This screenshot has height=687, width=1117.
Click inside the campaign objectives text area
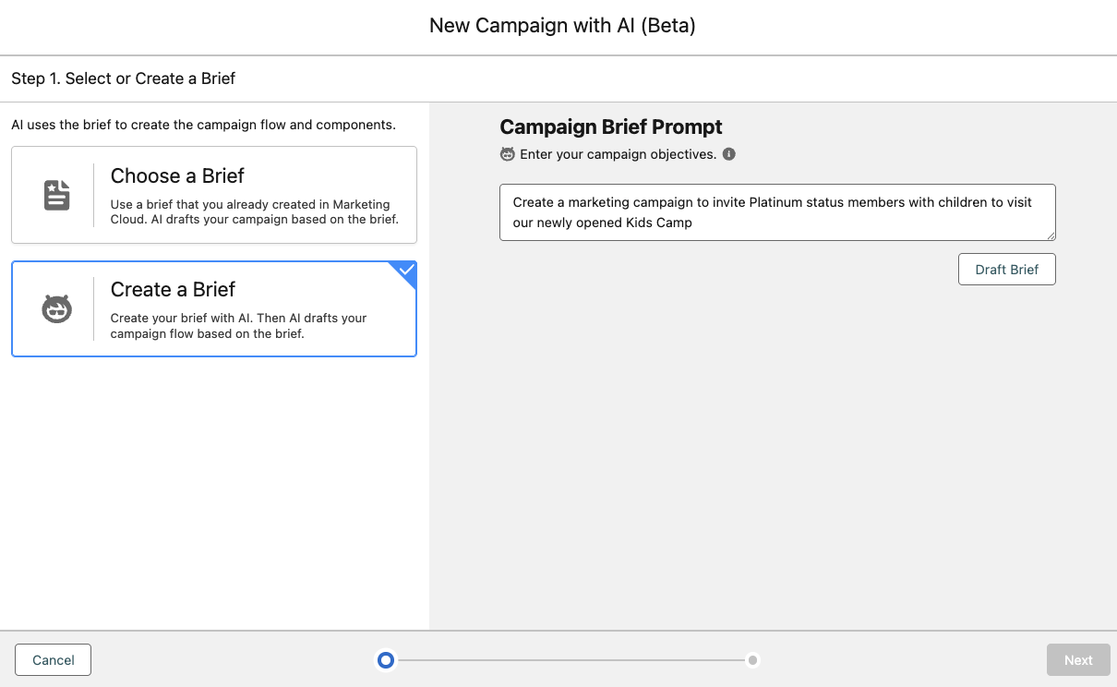(x=775, y=212)
